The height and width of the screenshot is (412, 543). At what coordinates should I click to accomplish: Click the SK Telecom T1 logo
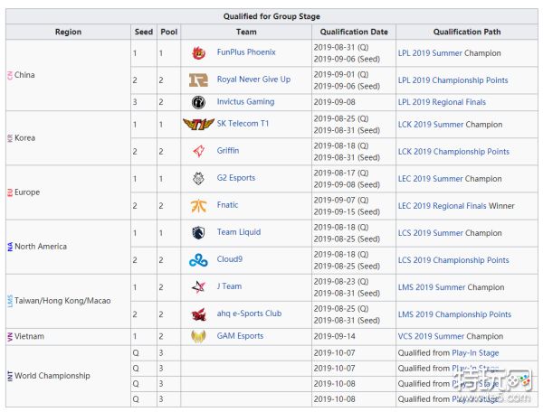pos(198,124)
